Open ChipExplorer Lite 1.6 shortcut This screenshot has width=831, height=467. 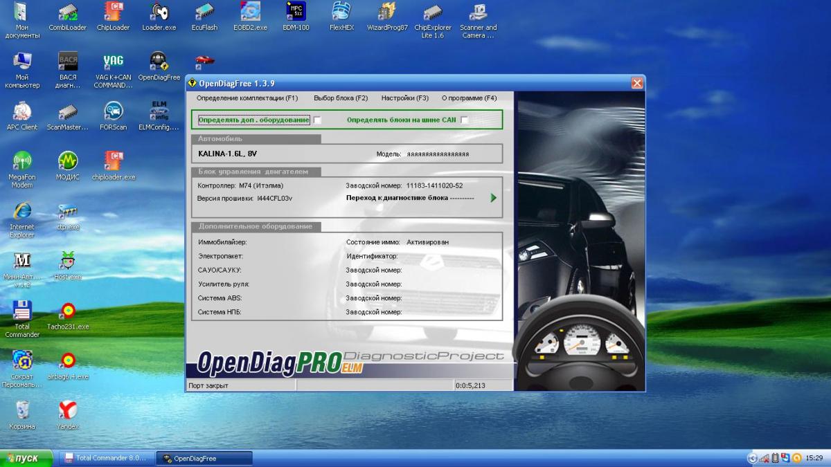tap(433, 21)
